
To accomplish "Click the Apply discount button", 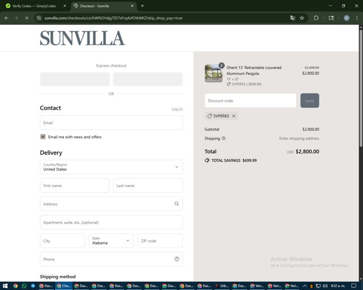I will point(310,101).
